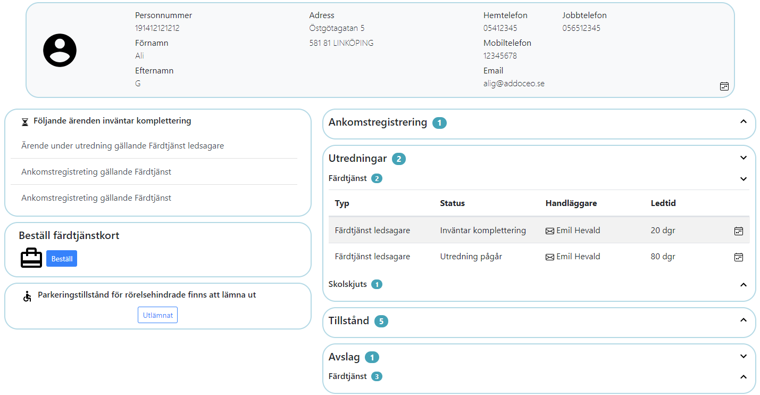Open Ärende under utredning gällande Färdtjänst ledsagare
The width and height of the screenshot is (760, 395).
tap(122, 145)
